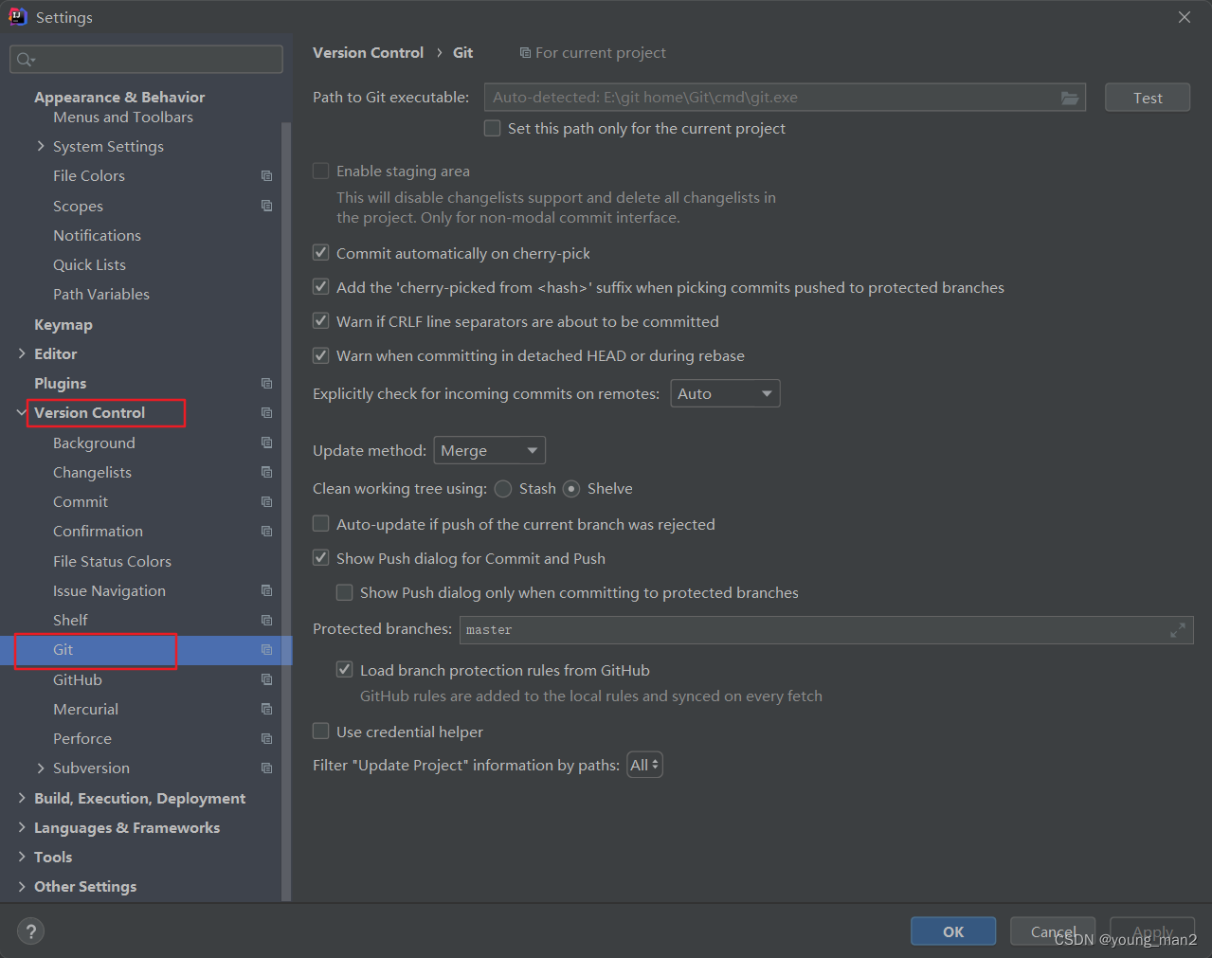Click the project-level icon next to File Colors
The height and width of the screenshot is (958, 1212).
coord(267,176)
